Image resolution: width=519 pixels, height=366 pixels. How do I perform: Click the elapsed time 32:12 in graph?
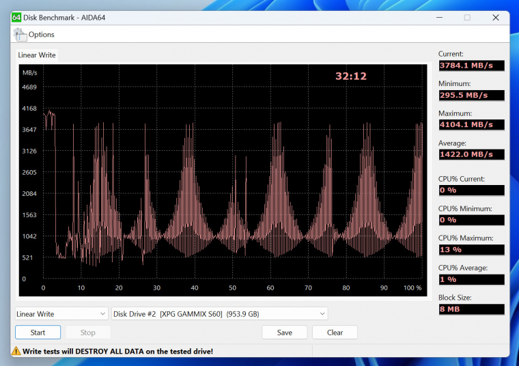[x=351, y=76]
